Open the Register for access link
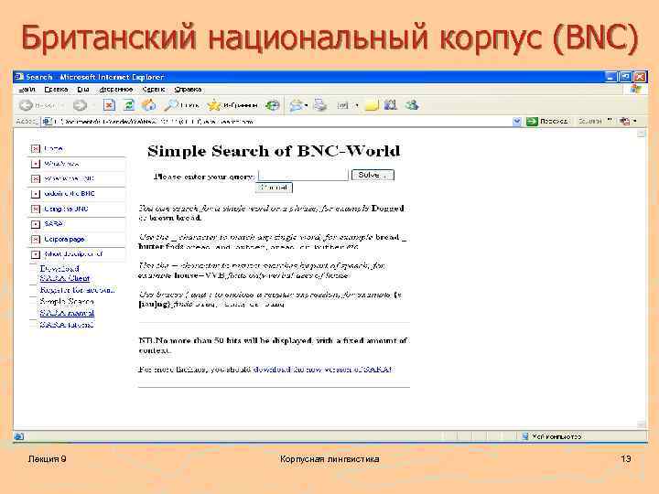This screenshot has width=659, height=494. click(77, 290)
